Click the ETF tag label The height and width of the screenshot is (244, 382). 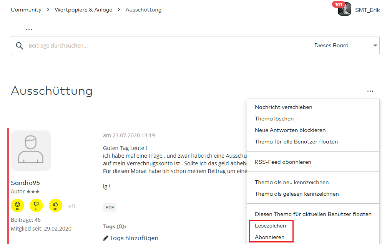110,208
